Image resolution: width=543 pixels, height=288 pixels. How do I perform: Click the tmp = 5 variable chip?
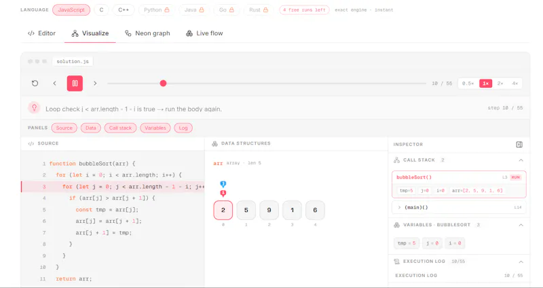click(x=407, y=243)
